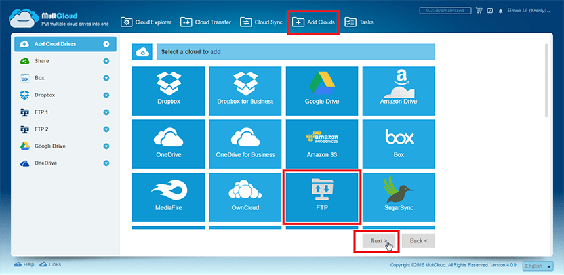Expand the Google Drive sidebar arrow

pos(106,146)
